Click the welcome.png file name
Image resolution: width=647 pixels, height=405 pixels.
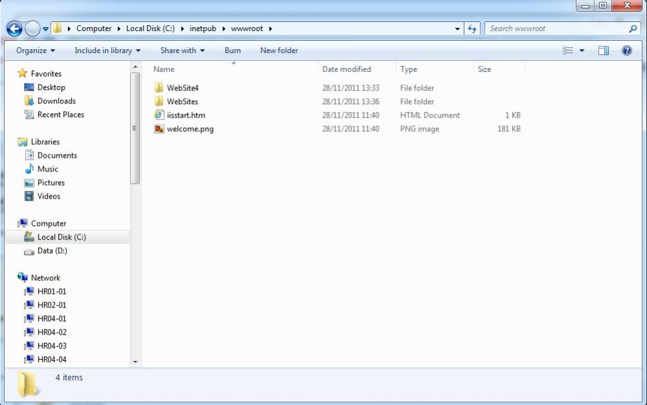190,129
